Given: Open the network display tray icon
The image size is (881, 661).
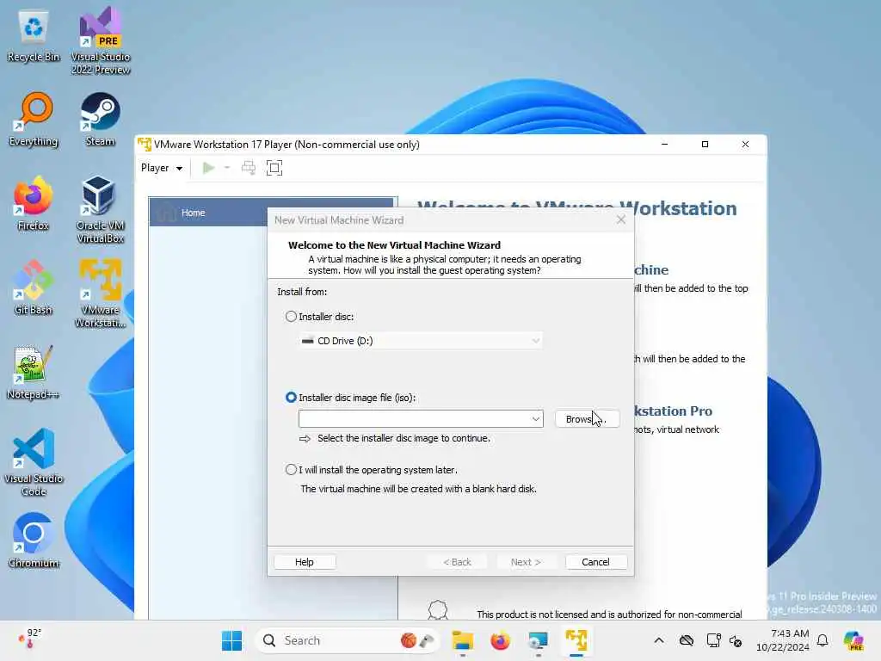Looking at the screenshot, I should pyautogui.click(x=713, y=640).
